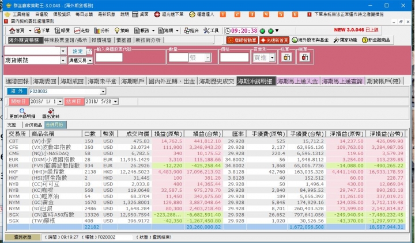
Task: Open 下單 order toolbar icon
Action: pyautogui.click(x=37, y=30)
